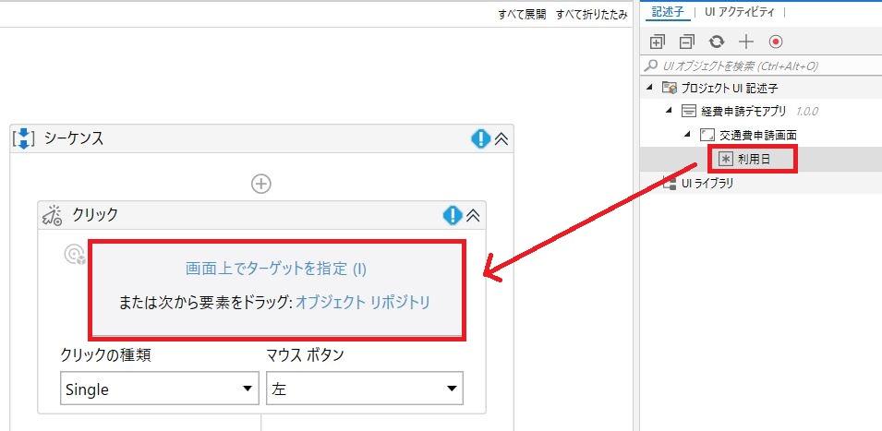Click the UI オブジェクトを検索 search field
882x431 pixels.
pyautogui.click(x=763, y=66)
